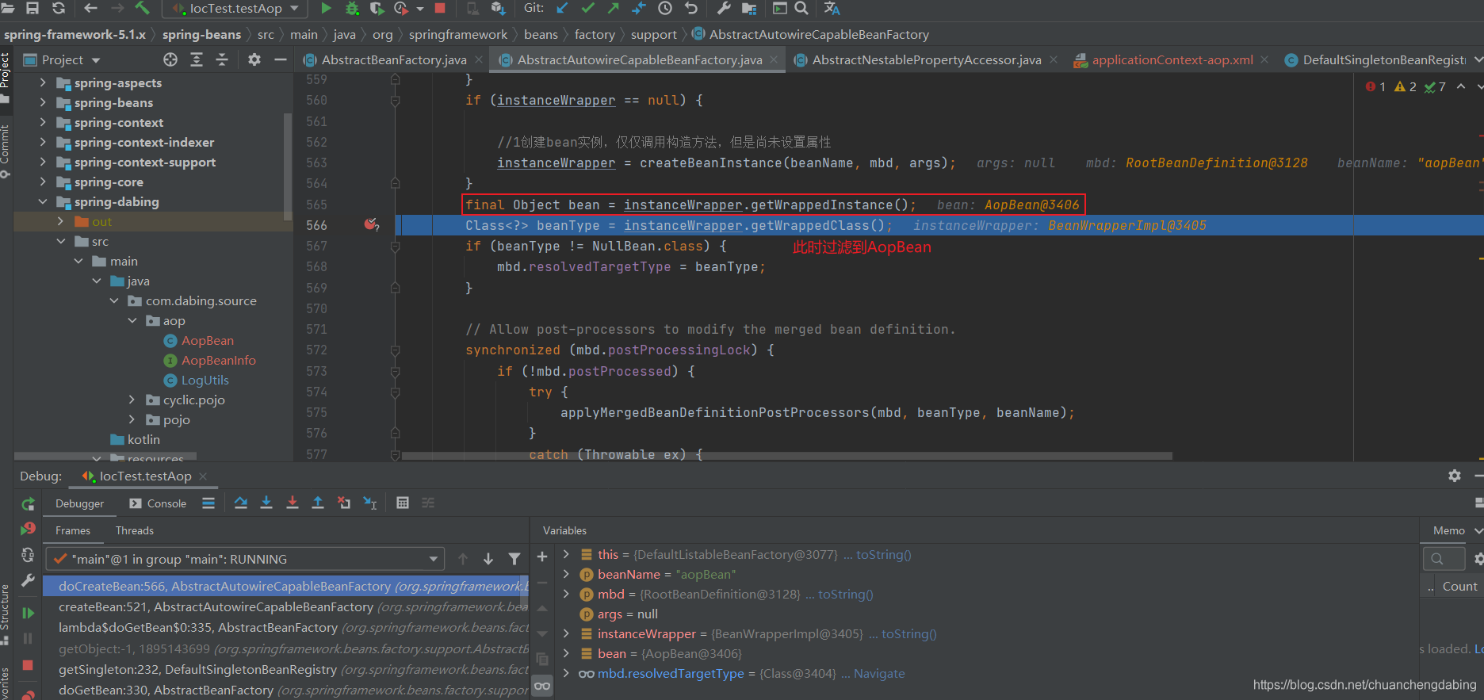Image resolution: width=1484 pixels, height=700 pixels.
Task: Rerun IocTest.testAop in the debug panel
Action: click(28, 504)
